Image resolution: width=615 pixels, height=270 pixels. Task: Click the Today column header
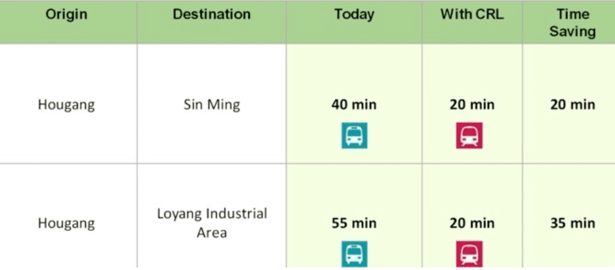[x=354, y=14]
